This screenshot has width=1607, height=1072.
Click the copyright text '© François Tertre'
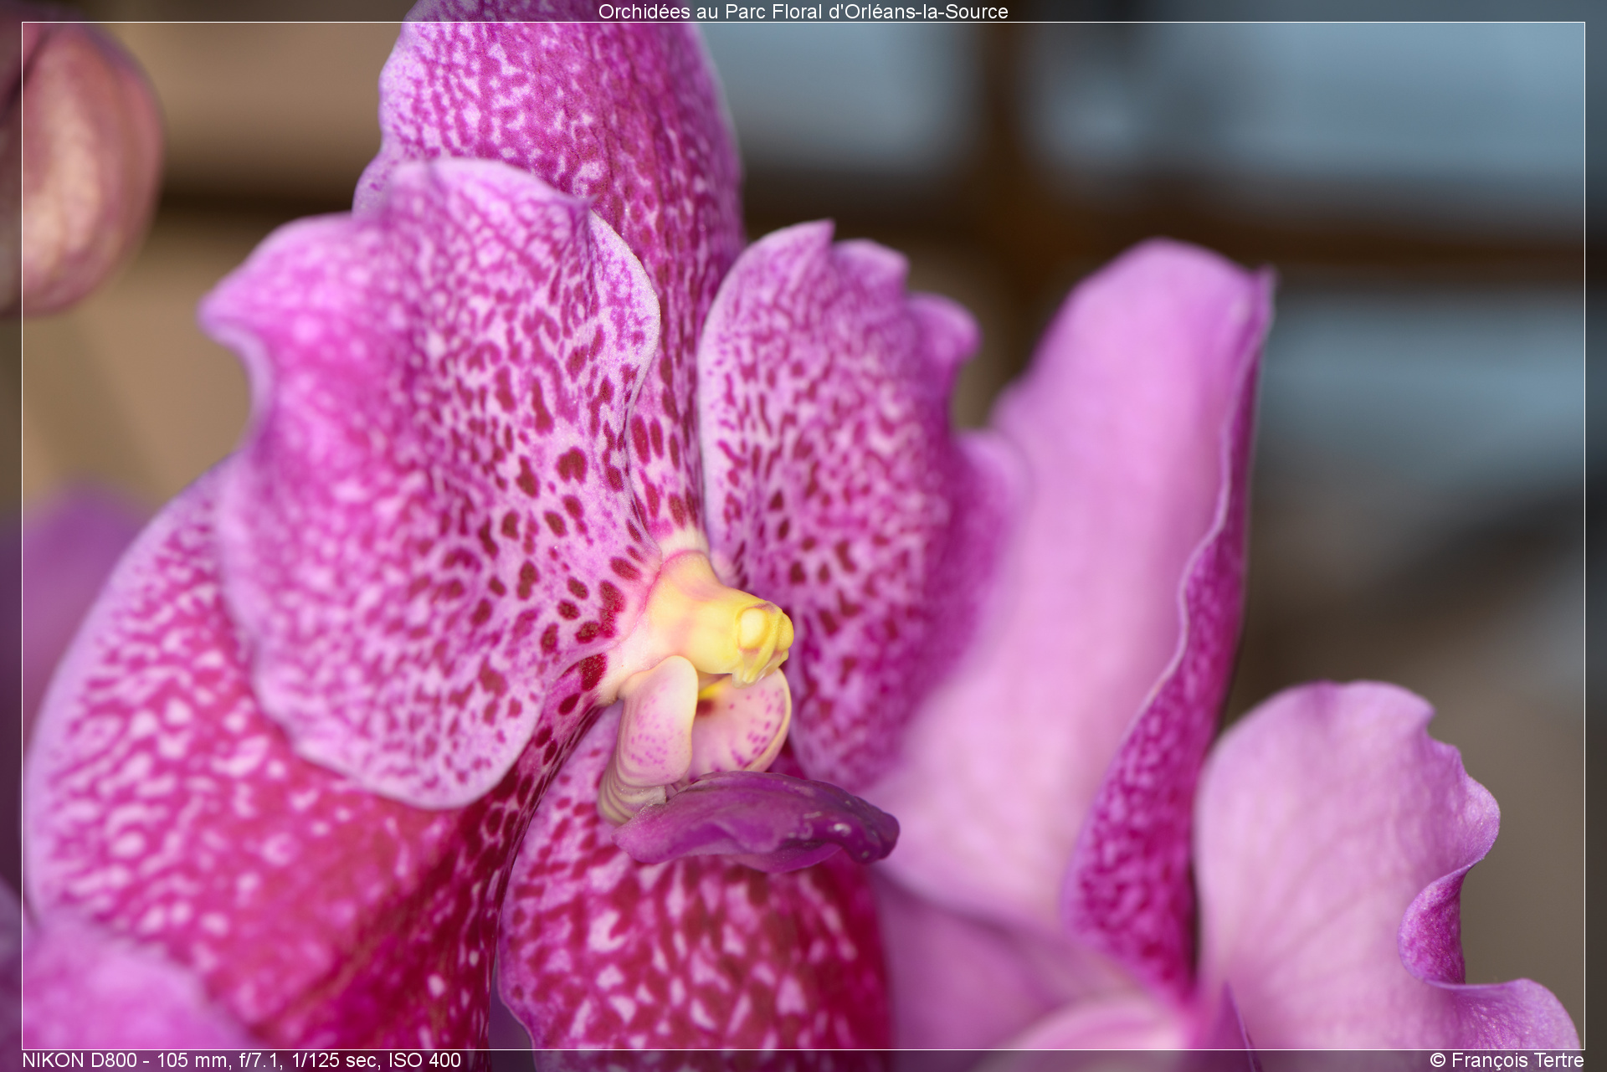1507,1060
